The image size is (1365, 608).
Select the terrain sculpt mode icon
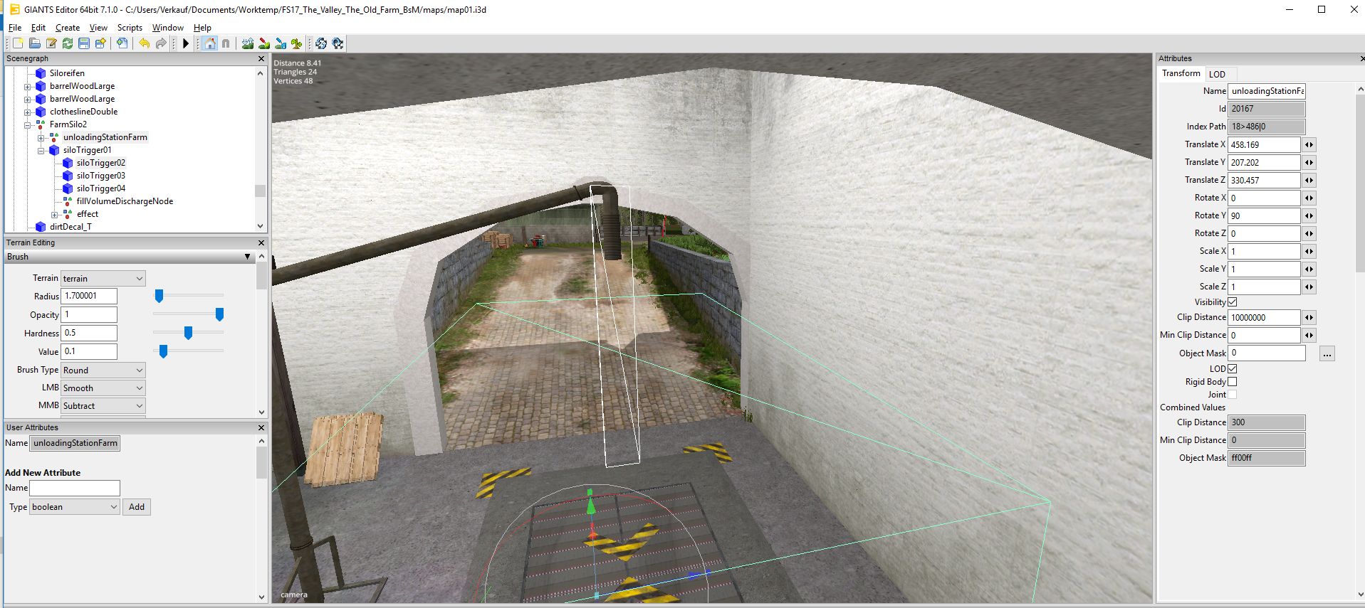pyautogui.click(x=247, y=43)
